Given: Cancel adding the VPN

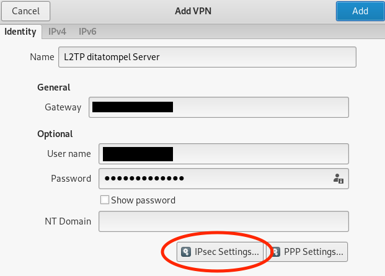Looking at the screenshot, I should point(26,11).
